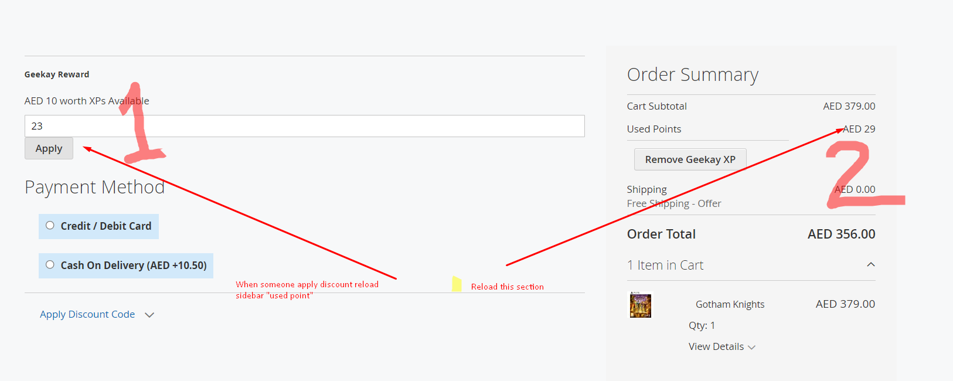
Task: Click the chevron beside Apply Discount Code
Action: pos(149,315)
